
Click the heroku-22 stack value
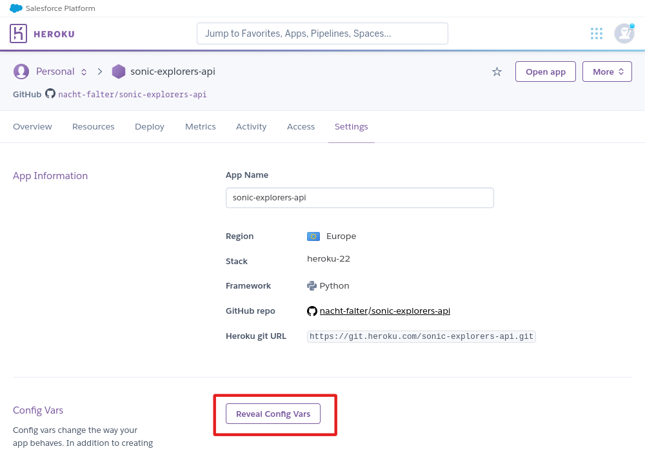click(x=329, y=259)
